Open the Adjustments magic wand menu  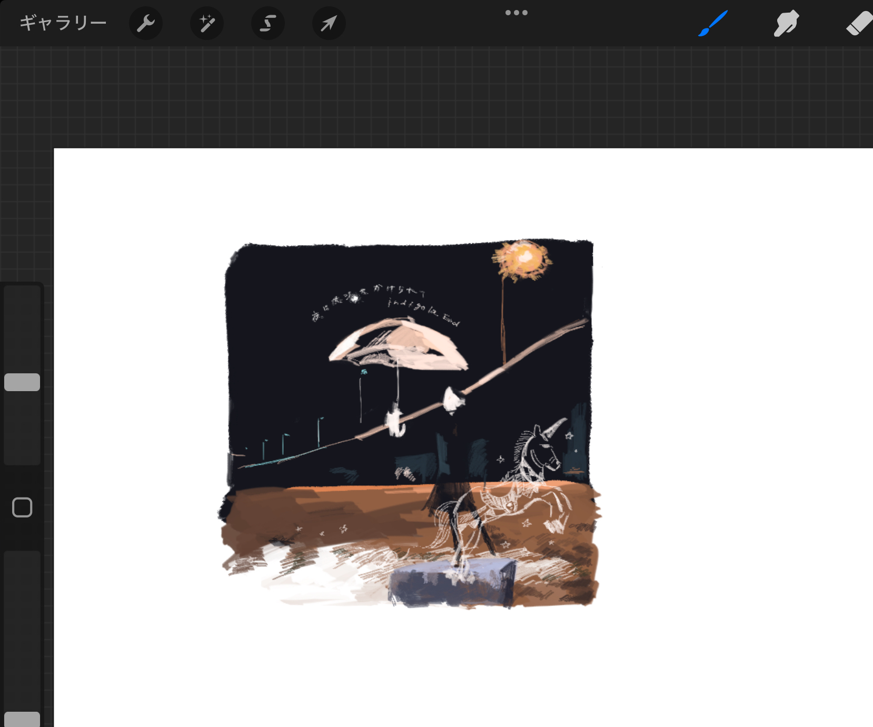click(x=207, y=23)
